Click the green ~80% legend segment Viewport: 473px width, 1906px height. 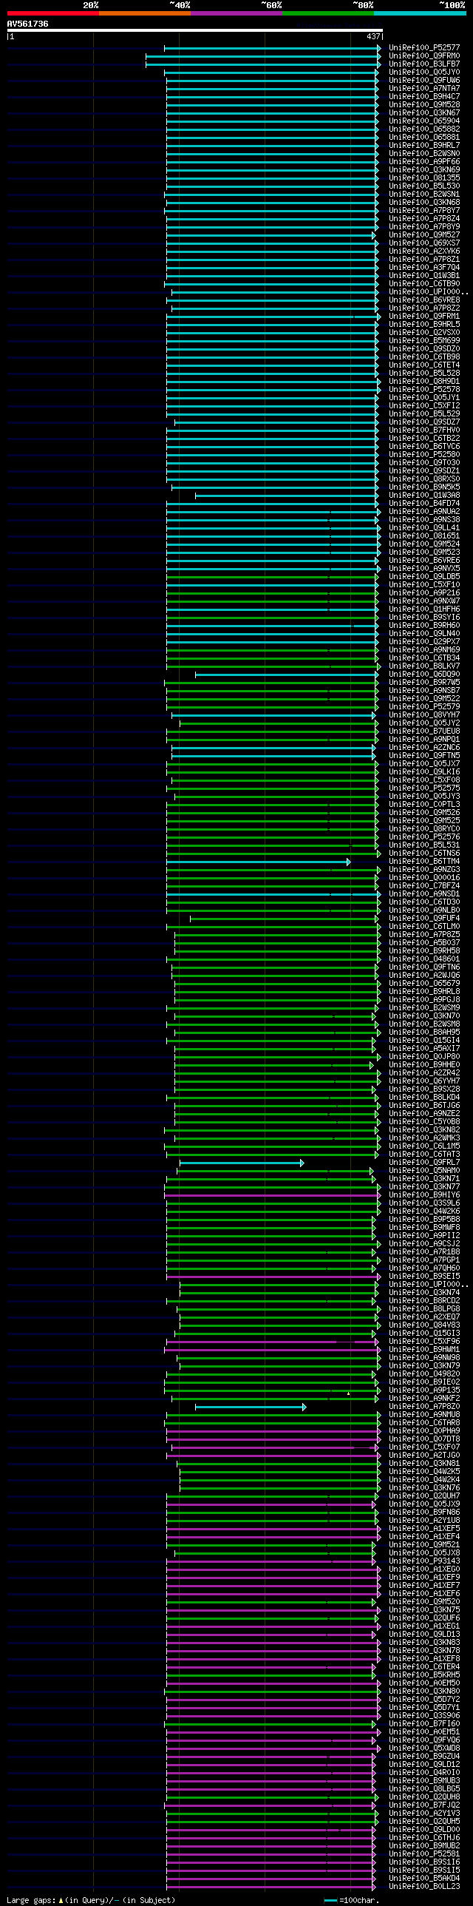(x=327, y=13)
